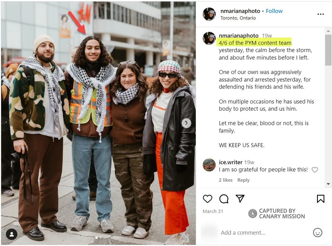Open the three-dot more options menu

pyautogui.click(x=320, y=14)
